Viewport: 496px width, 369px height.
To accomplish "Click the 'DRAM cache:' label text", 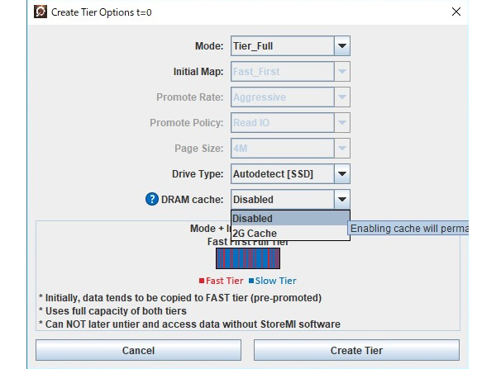I will tap(193, 199).
